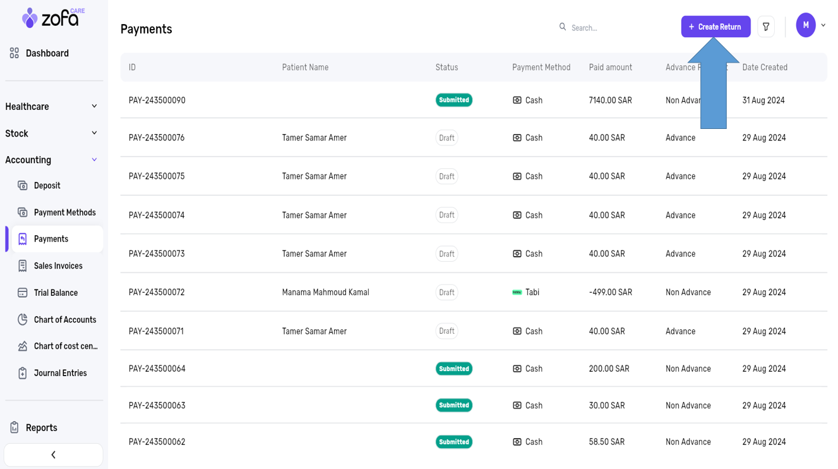838x469 pixels.
Task: Open the user profile dropdown arrow
Action: pyautogui.click(x=823, y=25)
